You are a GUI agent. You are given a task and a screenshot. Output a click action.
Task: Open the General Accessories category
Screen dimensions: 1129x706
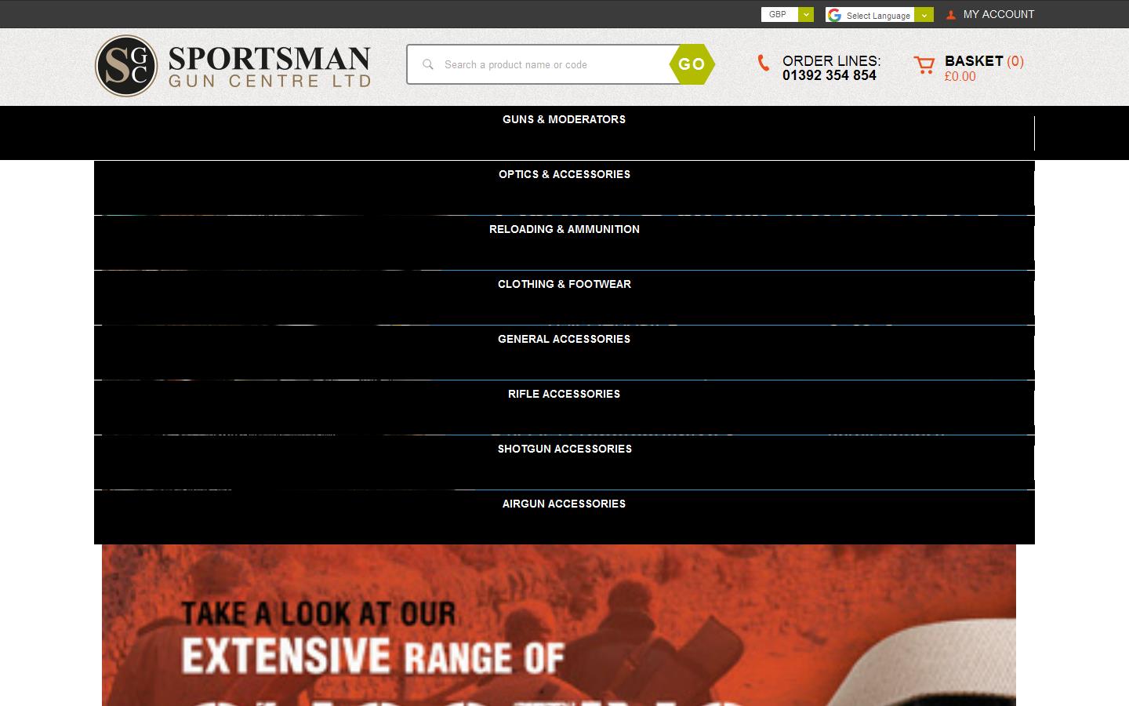564,339
